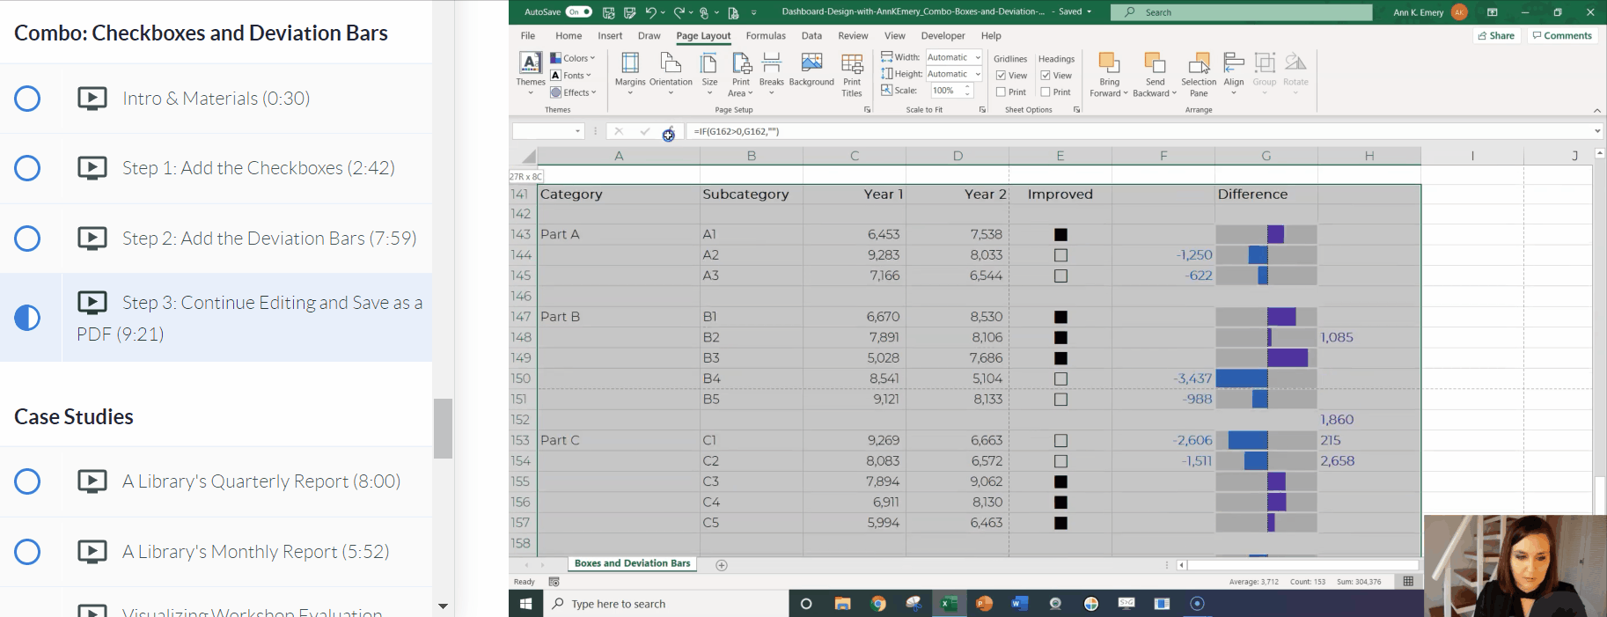Switch to the Developer tab
The width and height of the screenshot is (1607, 617).
[943, 36]
